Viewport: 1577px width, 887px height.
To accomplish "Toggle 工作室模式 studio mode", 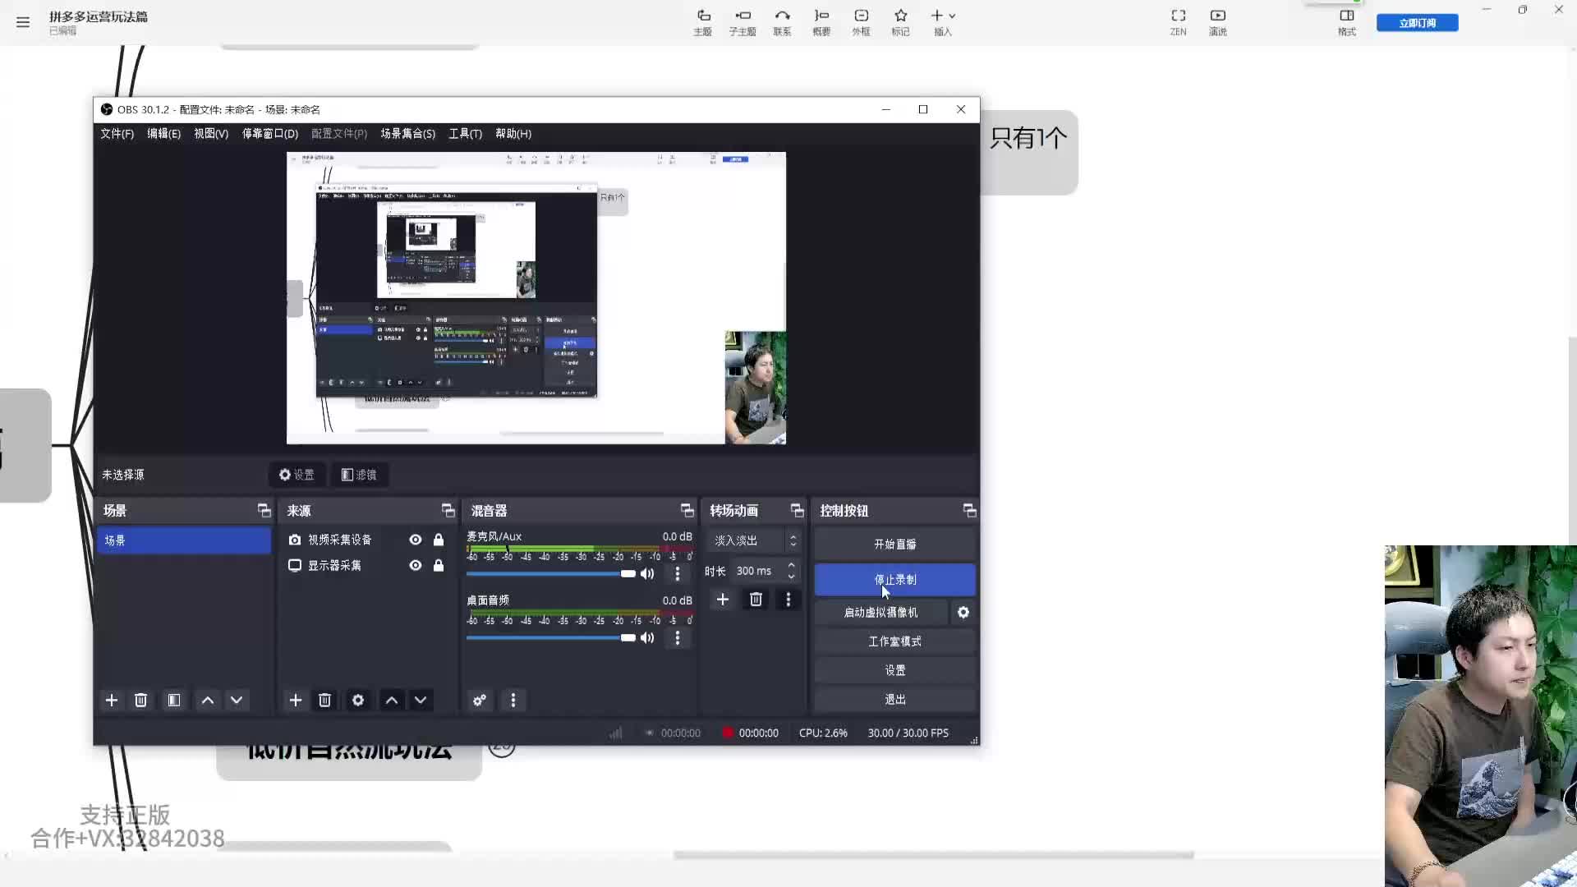I will 895,641.
